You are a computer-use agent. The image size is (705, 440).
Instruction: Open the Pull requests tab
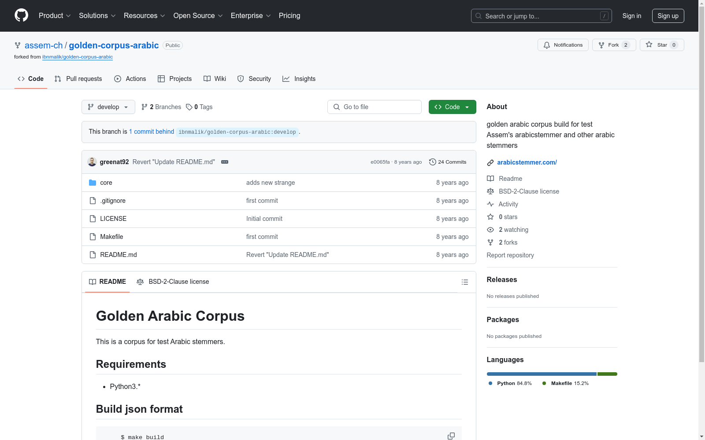click(78, 79)
